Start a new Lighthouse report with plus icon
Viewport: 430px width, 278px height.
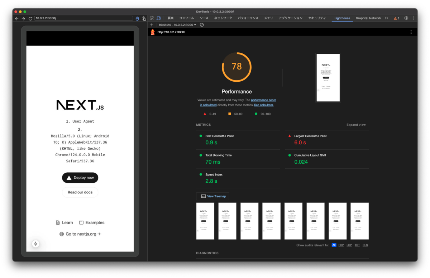click(152, 25)
